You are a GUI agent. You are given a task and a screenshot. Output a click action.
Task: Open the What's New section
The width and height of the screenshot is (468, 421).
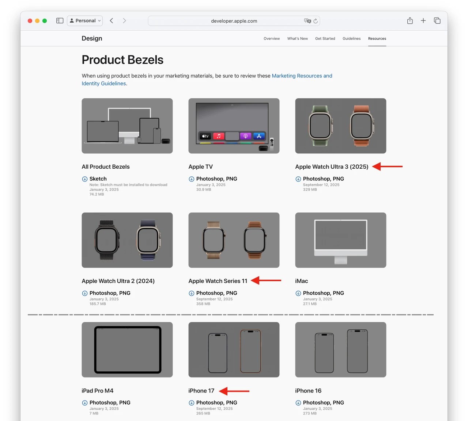click(297, 38)
